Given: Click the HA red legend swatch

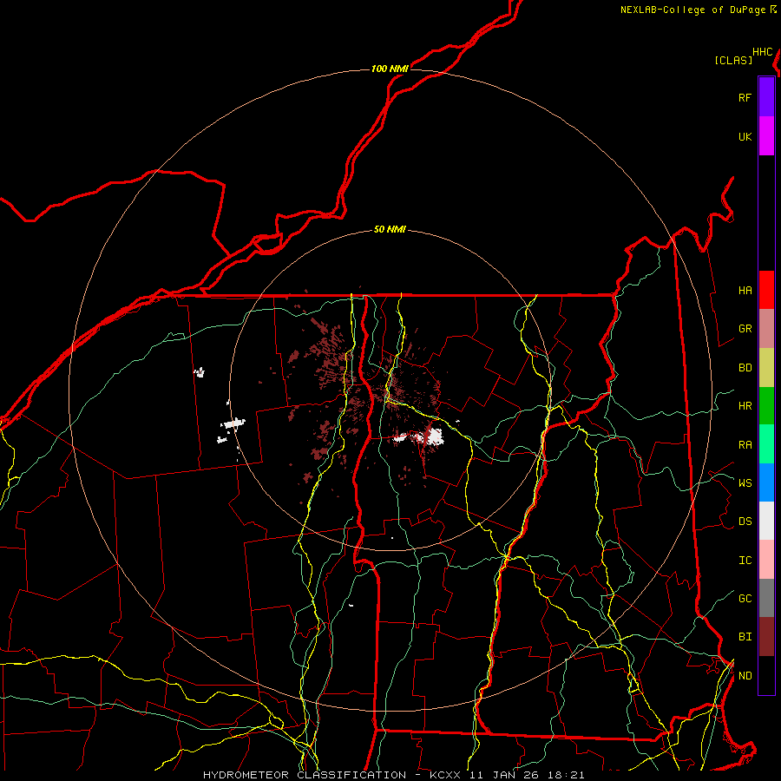Looking at the screenshot, I should pos(766,290).
